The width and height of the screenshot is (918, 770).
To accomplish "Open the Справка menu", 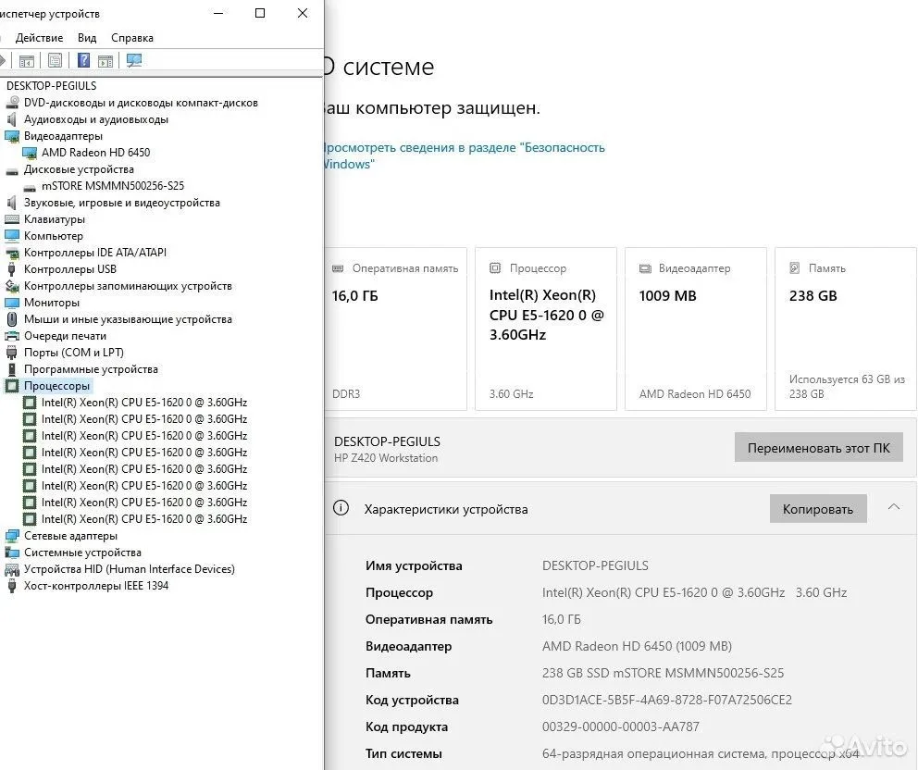I will (x=132, y=37).
